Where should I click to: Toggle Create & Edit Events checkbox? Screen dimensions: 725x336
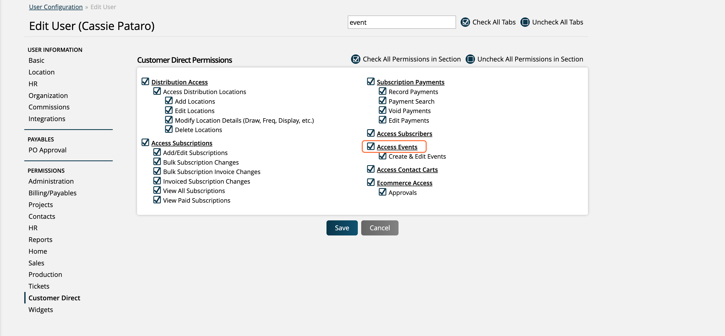pos(383,156)
